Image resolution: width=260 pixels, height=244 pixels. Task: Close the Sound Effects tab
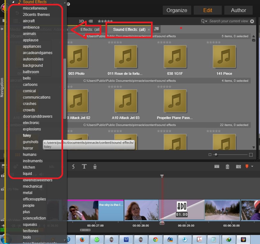pyautogui.click(x=149, y=30)
